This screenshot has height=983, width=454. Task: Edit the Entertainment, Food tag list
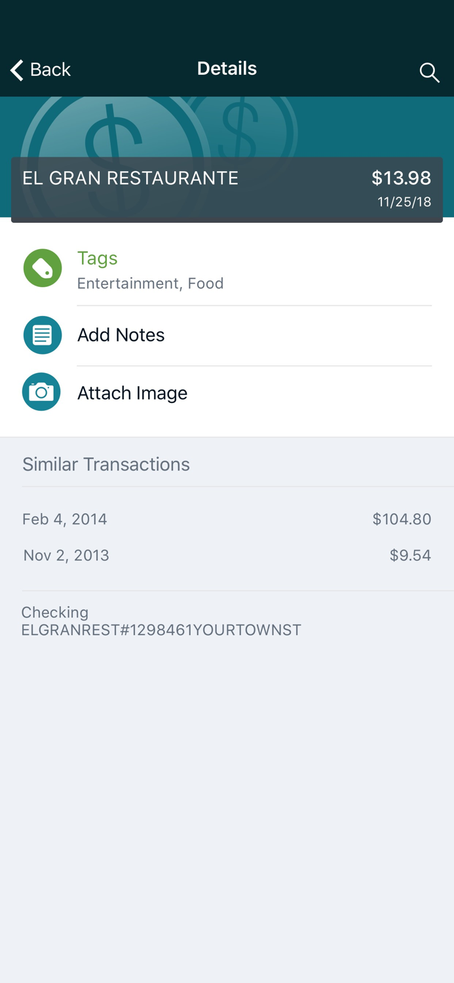coord(151,283)
